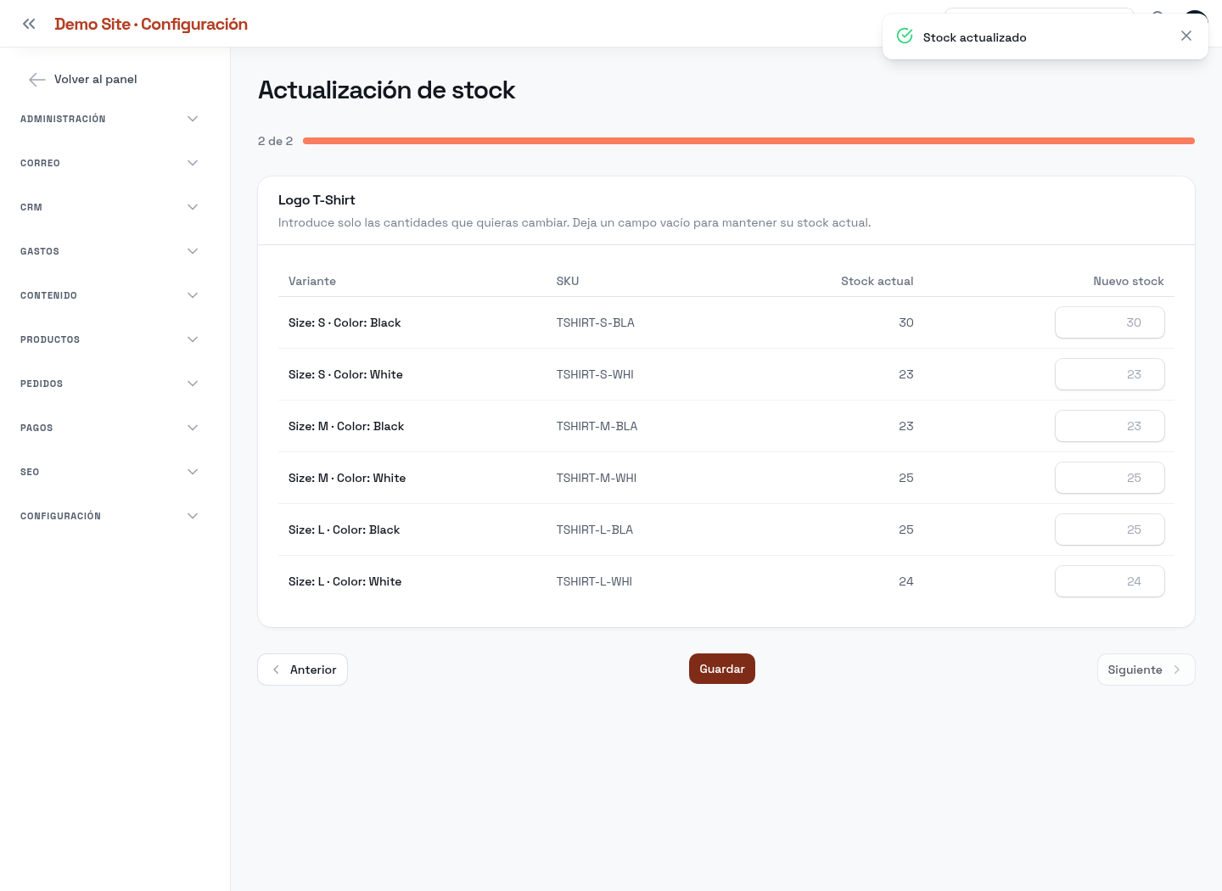Click the 'Variante' column header

pyautogui.click(x=312, y=281)
